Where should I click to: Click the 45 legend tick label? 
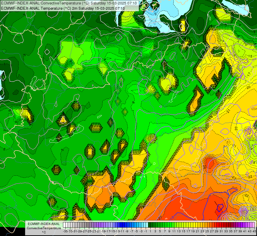254,232
